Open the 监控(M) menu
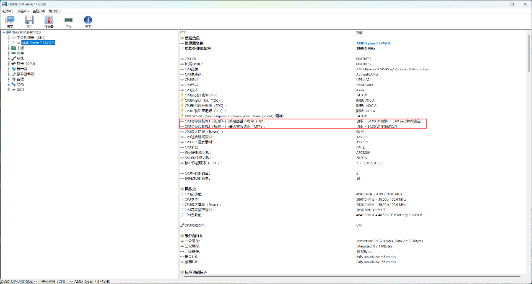The height and width of the screenshot is (284, 532). 39,11
